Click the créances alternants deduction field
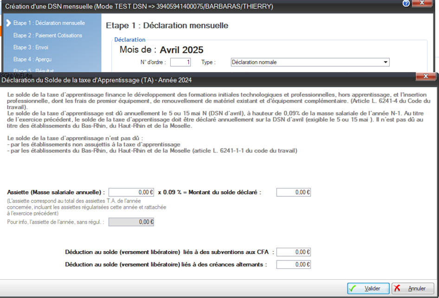This screenshot has width=439, height=298. [x=293, y=265]
